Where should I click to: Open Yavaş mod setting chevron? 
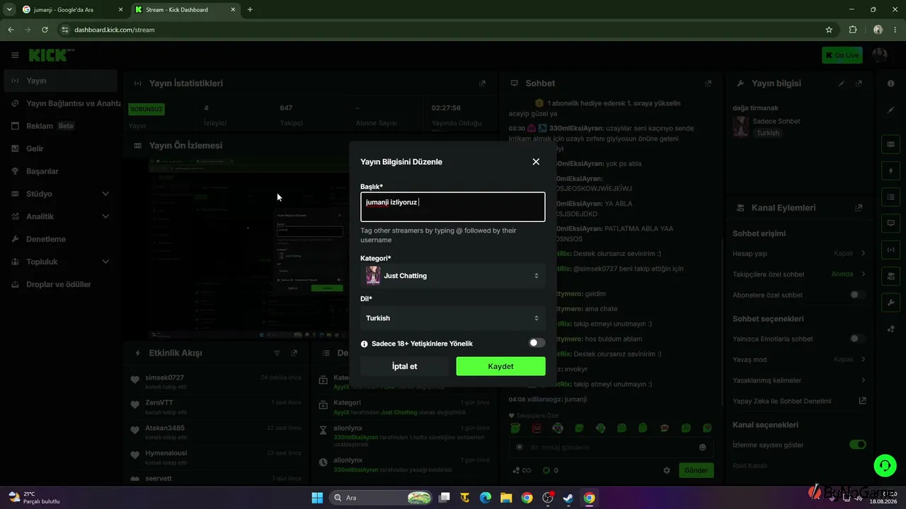tap(863, 359)
